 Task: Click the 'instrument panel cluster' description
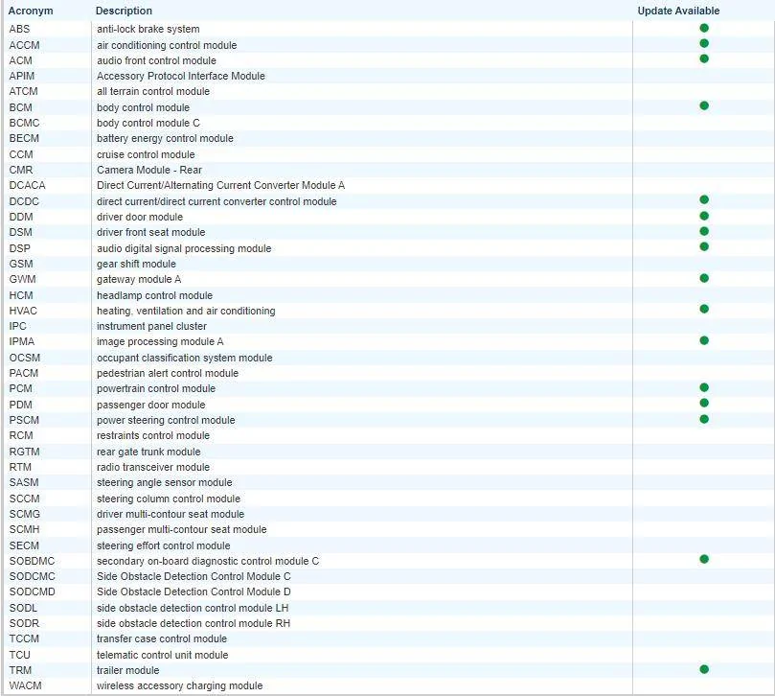click(151, 326)
